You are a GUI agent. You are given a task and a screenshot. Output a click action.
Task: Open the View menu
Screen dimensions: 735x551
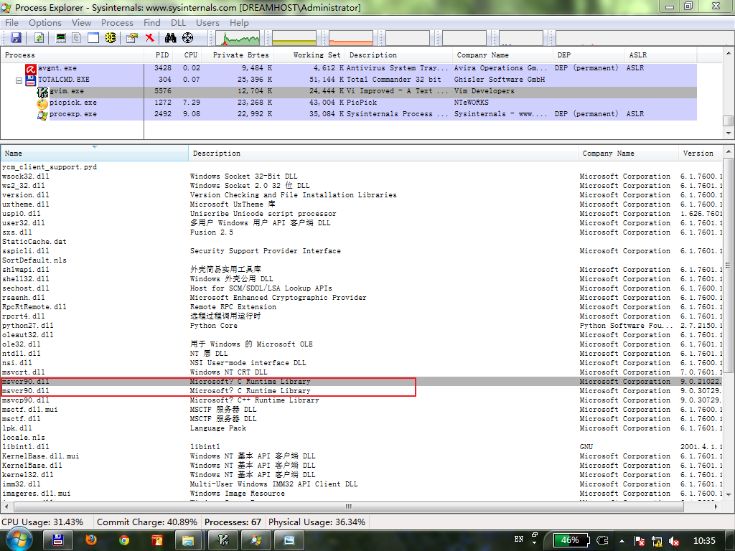coord(81,22)
